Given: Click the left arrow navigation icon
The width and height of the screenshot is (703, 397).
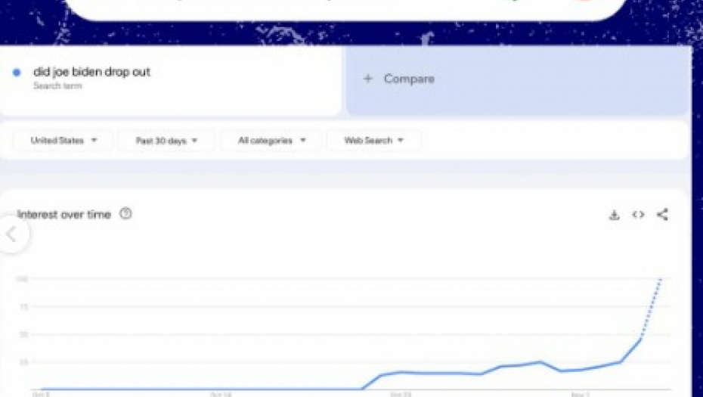Looking at the screenshot, I should 11,234.
